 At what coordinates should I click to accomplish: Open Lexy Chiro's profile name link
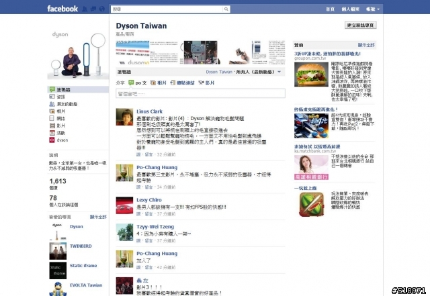[149, 200]
